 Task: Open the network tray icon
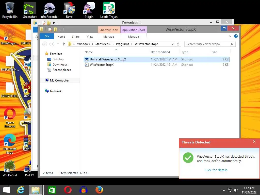click(230, 190)
